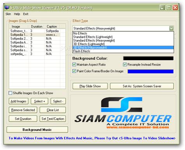Click the app icon in the title bar

point(7,7)
